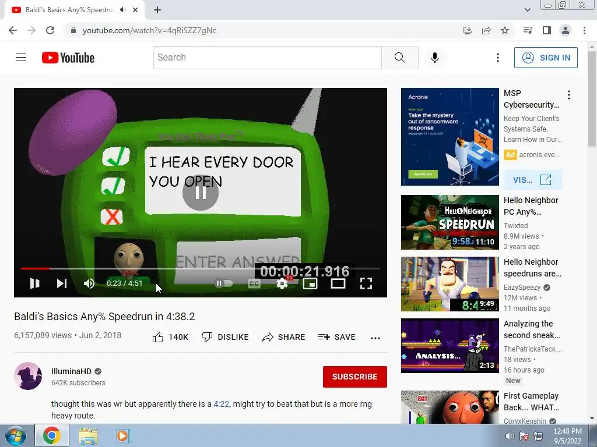Save the video to a playlist
597x447 pixels.
337,337
